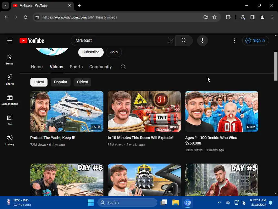Click the page vertical scrollbar thumb
The height and width of the screenshot is (209, 278).
click(276, 66)
